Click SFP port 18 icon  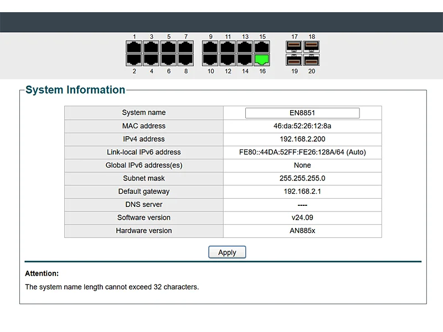(312, 46)
